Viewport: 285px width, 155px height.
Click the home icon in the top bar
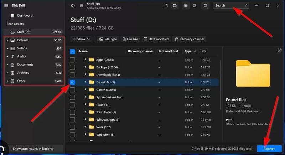[x=73, y=6]
